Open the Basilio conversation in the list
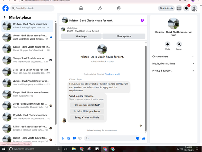Image resolution: width=202 pixels, height=152 pixels. pos(27,139)
